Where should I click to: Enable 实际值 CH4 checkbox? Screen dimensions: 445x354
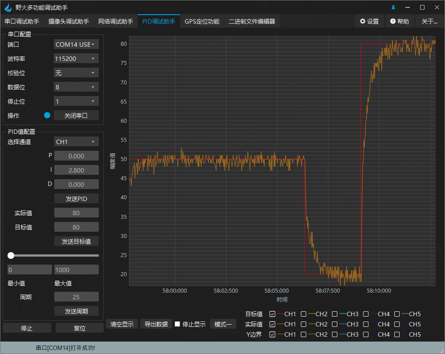(366, 324)
